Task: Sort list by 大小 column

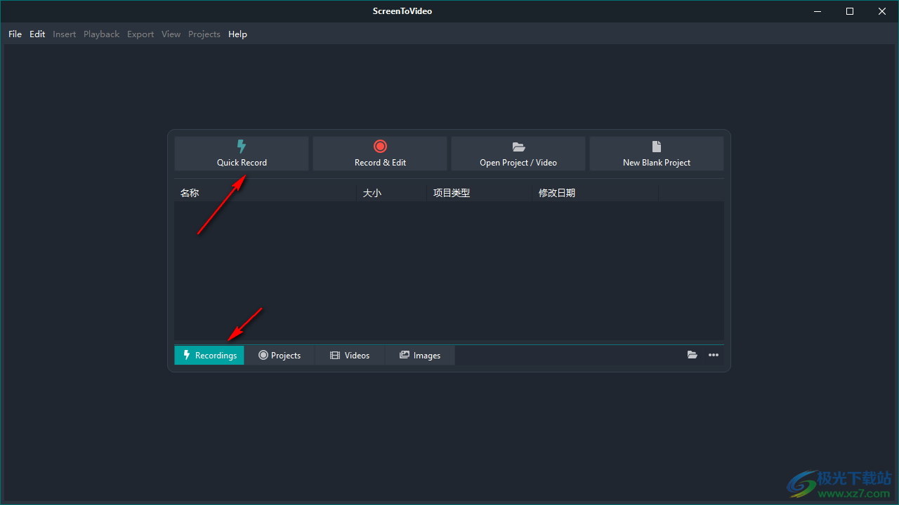Action: 392,193
